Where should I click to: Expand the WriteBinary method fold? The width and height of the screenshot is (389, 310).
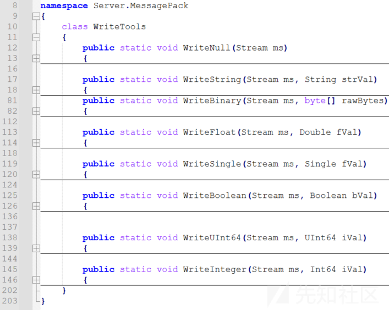coord(36,111)
